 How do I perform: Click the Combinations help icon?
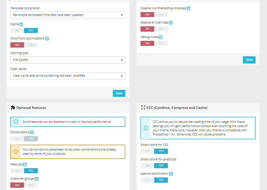pyautogui.click(x=32, y=132)
